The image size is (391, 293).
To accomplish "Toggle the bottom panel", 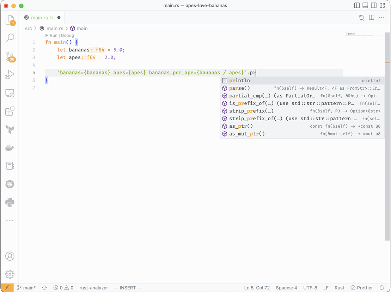I will (365, 6).
